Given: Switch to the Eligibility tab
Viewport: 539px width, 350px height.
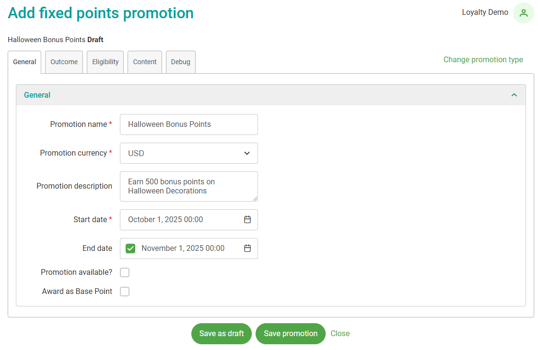Looking at the screenshot, I should point(105,62).
